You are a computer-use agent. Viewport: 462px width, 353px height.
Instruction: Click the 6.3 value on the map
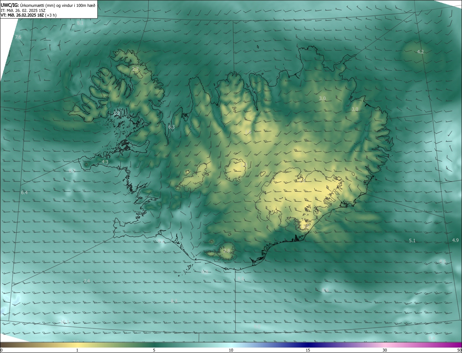click(x=171, y=127)
